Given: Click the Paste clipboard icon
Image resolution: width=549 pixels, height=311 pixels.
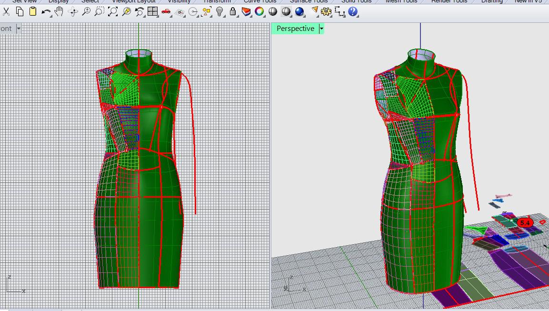Looking at the screenshot, I should click(33, 11).
